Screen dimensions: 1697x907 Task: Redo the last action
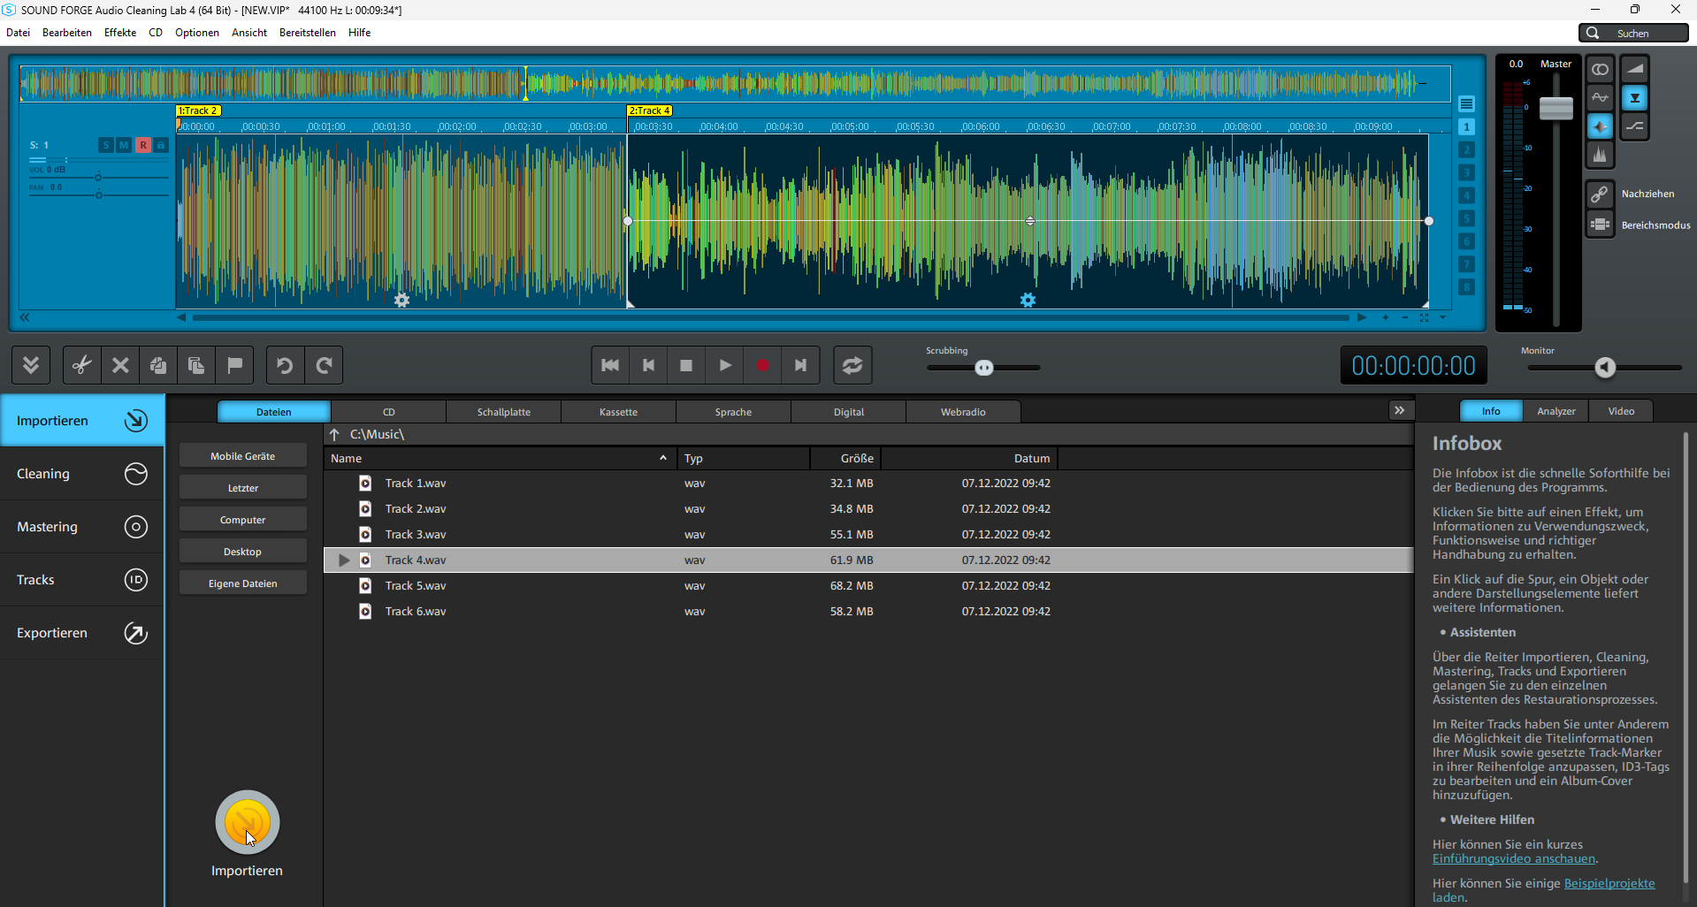coord(324,365)
